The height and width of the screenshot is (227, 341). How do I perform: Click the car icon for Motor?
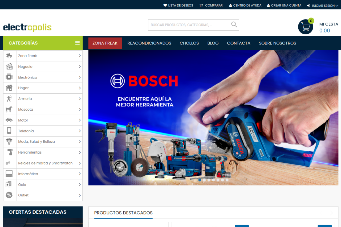[x=9, y=120]
